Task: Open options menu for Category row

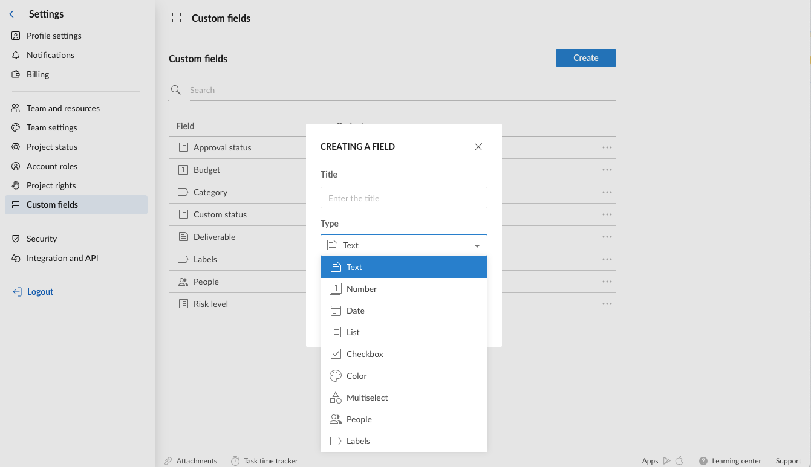Action: (x=607, y=192)
